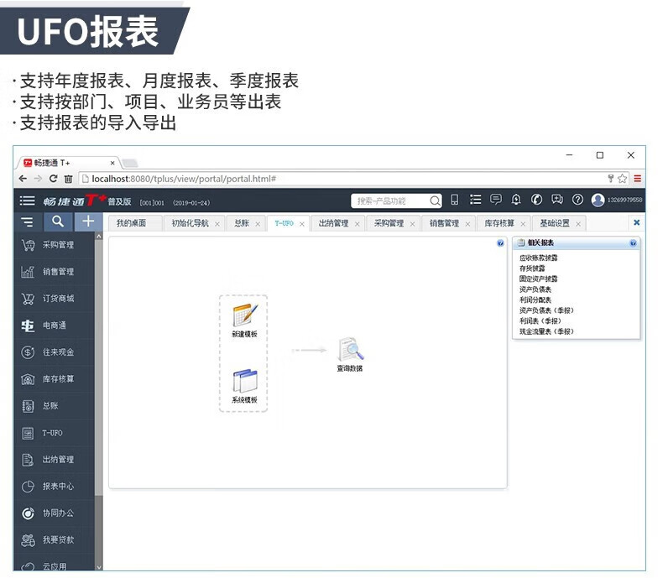Viewport: 663px width, 578px height.
Task: Switch to the 销售管理 tab
Action: click(444, 223)
